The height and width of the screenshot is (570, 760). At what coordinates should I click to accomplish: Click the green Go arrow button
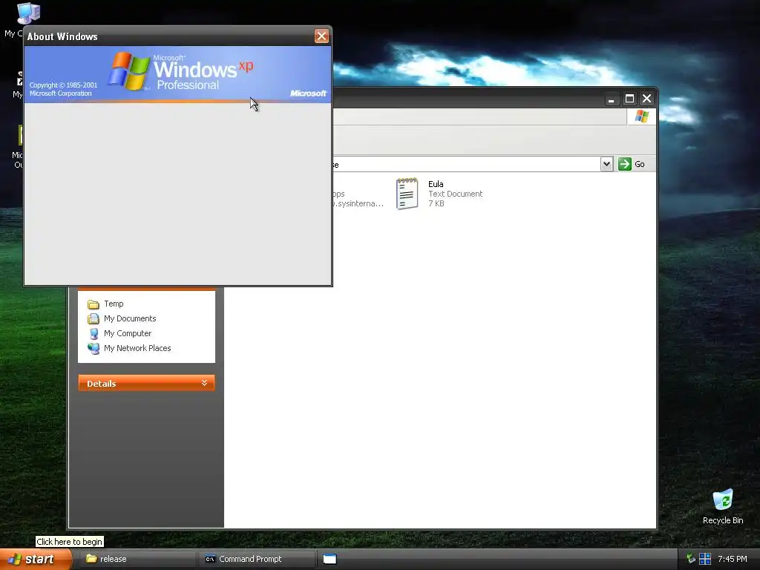[x=625, y=164]
